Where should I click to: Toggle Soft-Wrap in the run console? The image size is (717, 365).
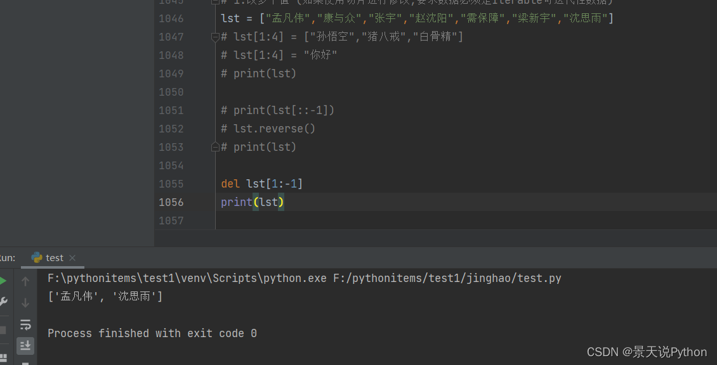25,324
